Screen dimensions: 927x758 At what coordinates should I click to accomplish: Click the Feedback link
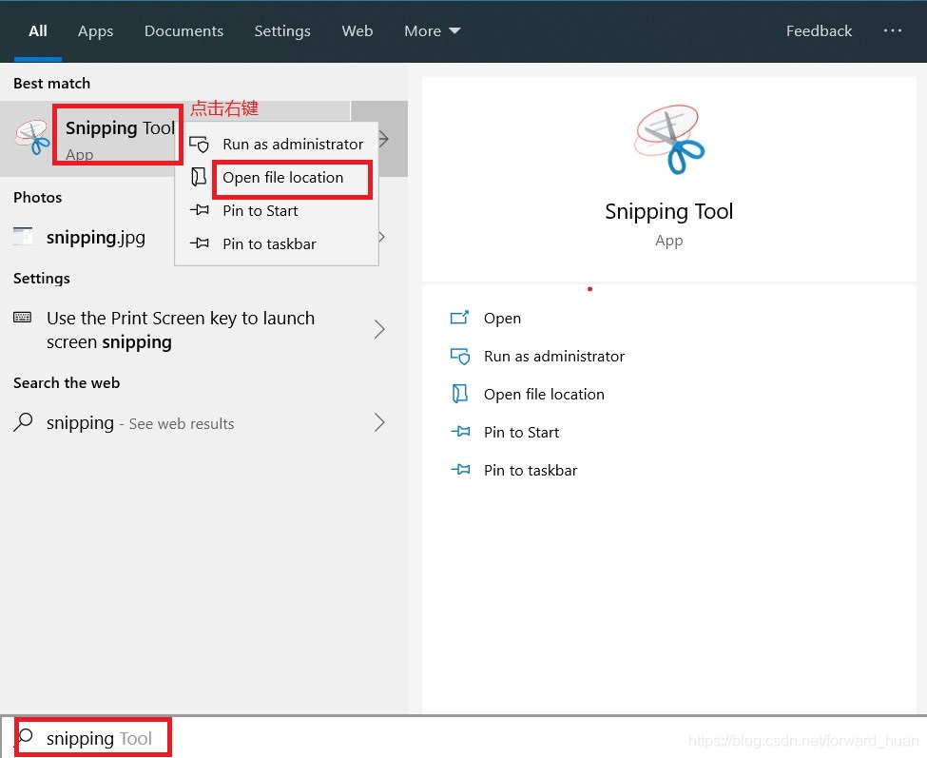coord(819,30)
